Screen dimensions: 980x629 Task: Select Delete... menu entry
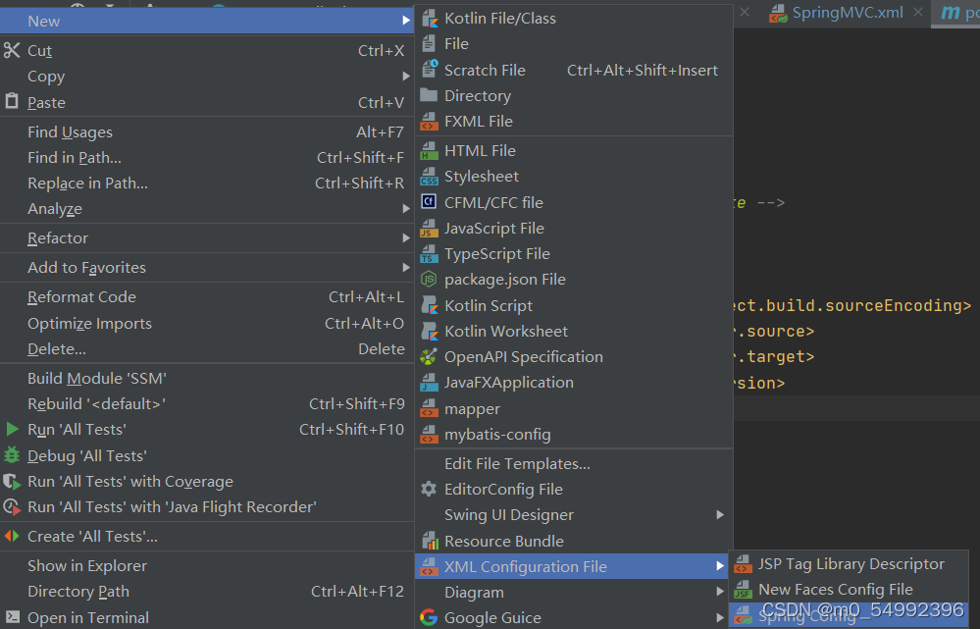[x=206, y=349]
